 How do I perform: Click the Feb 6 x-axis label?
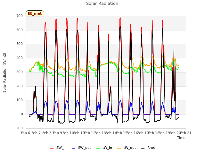tap(26, 133)
